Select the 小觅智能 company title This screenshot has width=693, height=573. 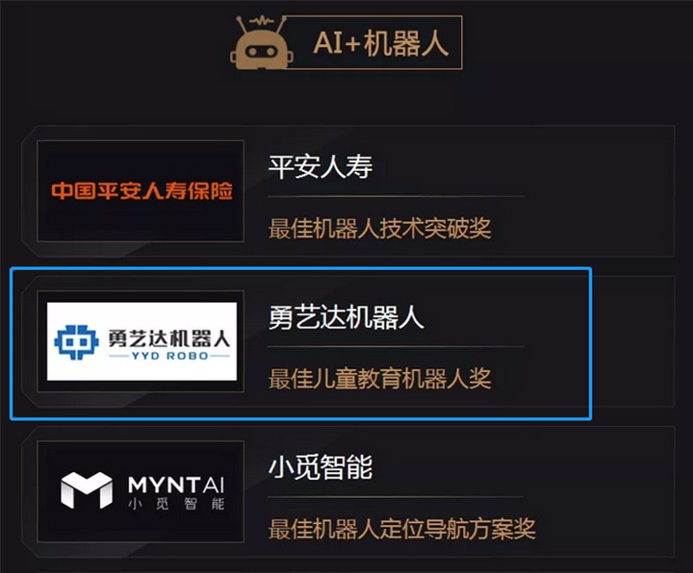(321, 467)
